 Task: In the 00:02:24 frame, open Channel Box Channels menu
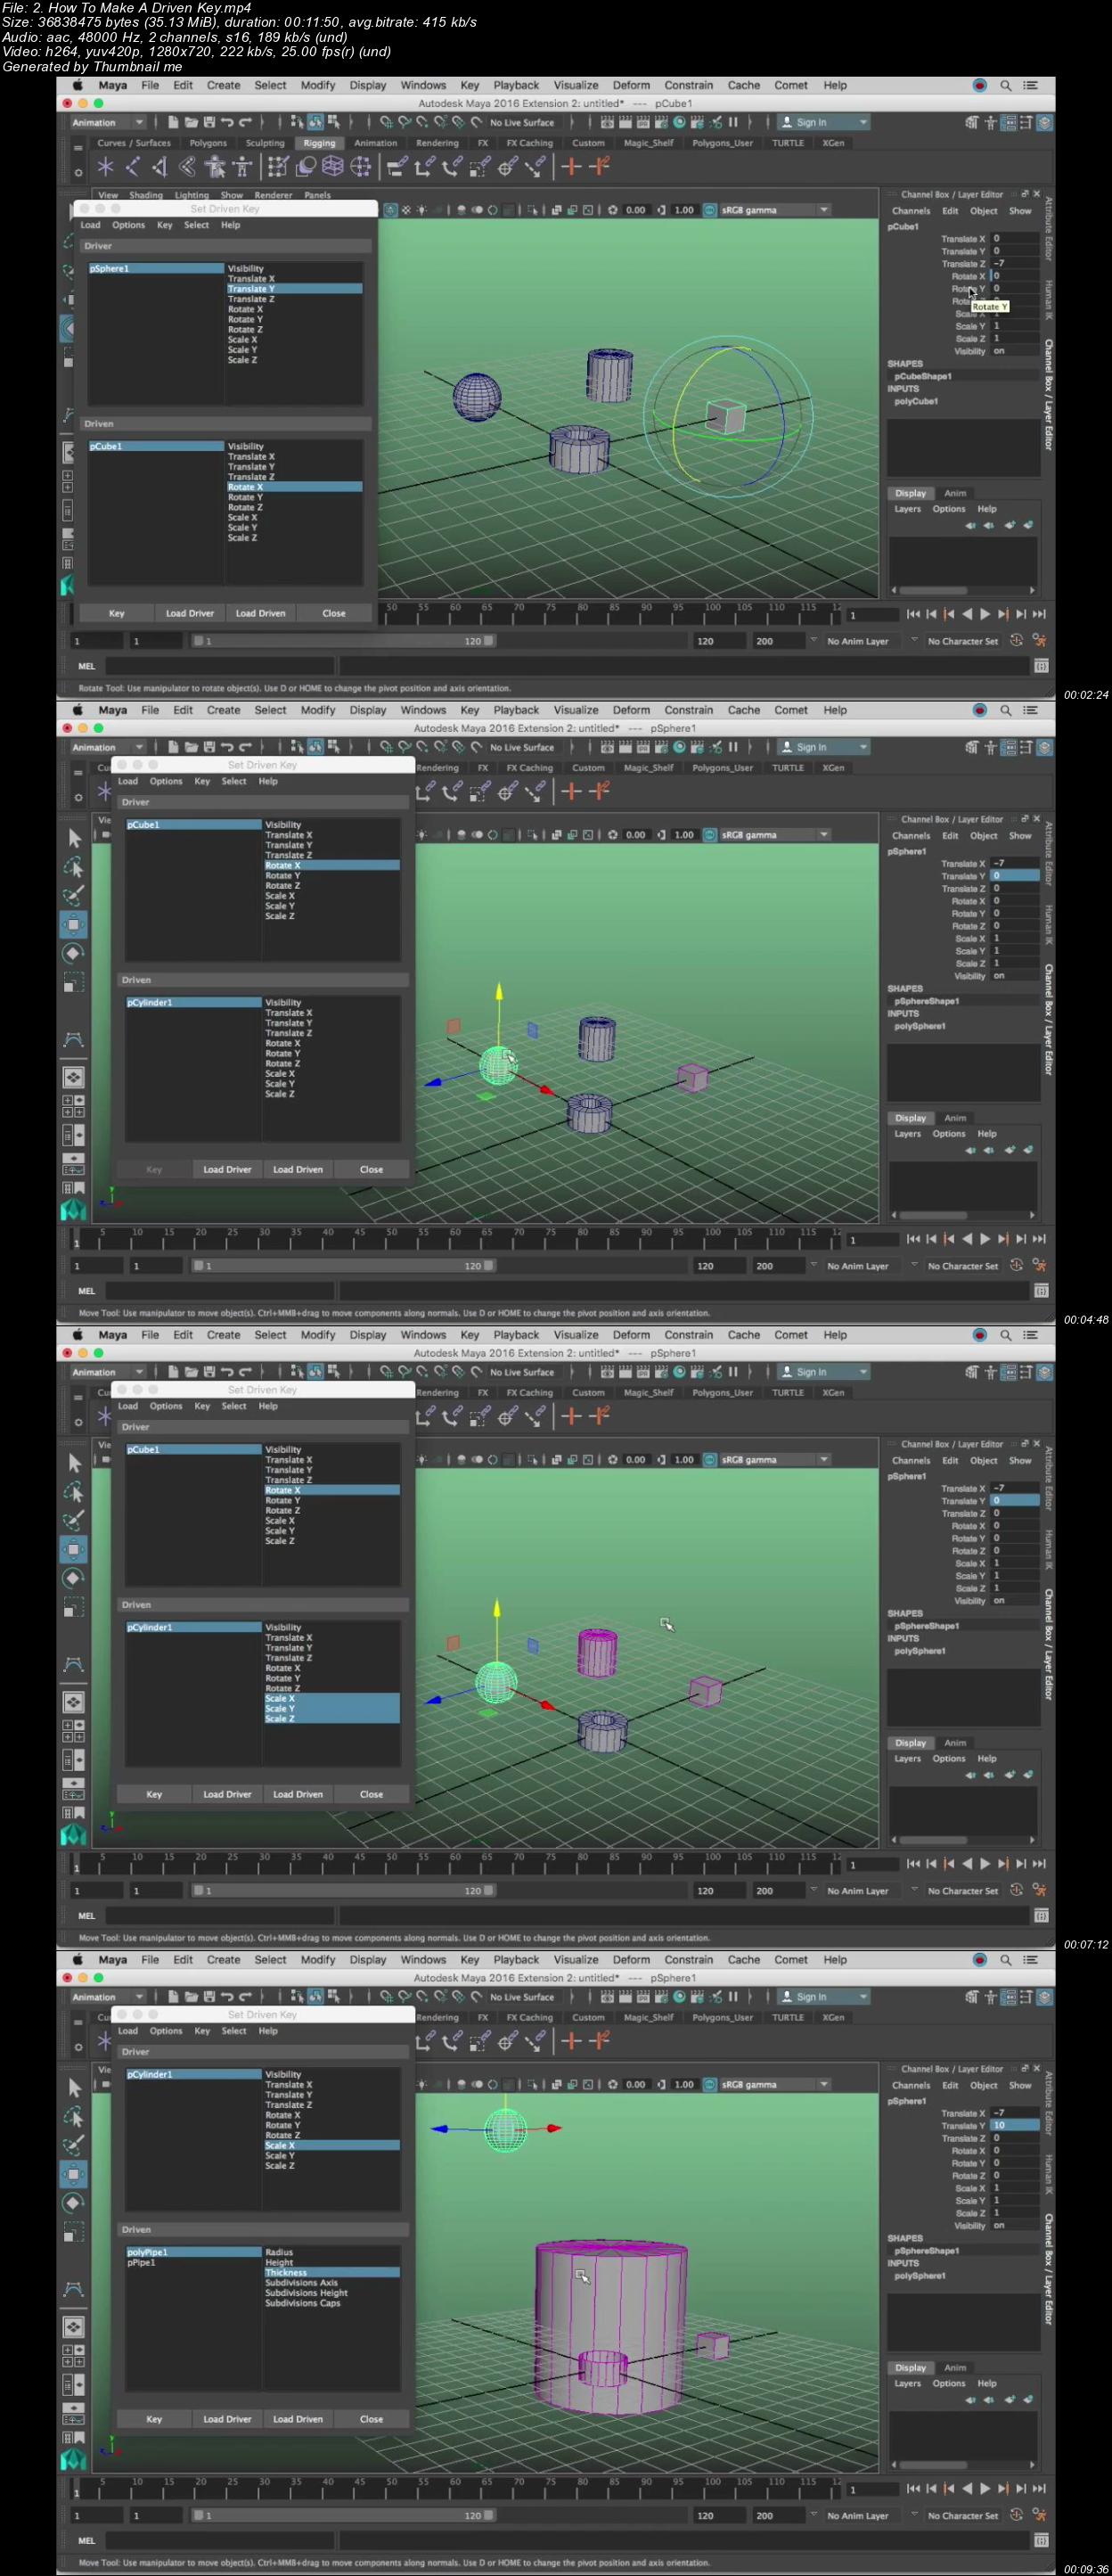(x=911, y=211)
